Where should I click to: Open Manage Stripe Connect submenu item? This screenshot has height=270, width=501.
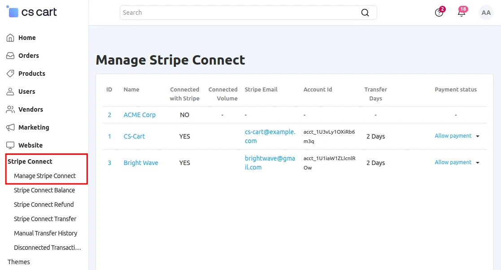click(x=45, y=176)
